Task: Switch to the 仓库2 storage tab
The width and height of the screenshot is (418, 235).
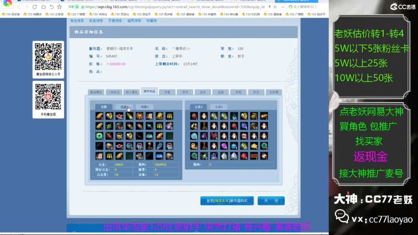Action: 219,107
